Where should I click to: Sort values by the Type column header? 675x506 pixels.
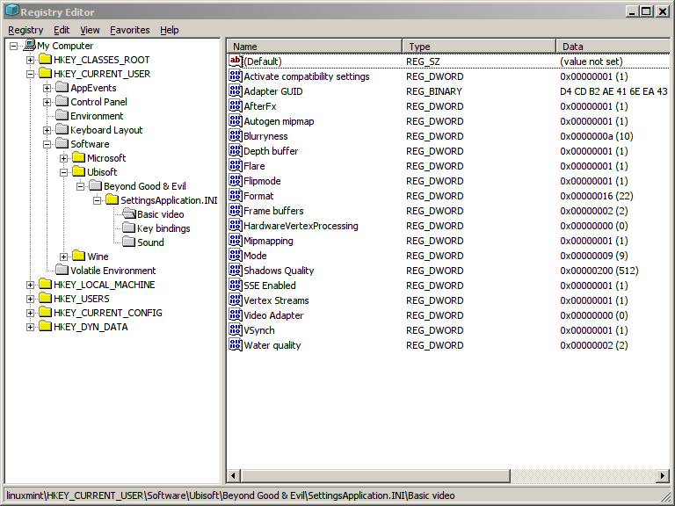[x=479, y=46]
